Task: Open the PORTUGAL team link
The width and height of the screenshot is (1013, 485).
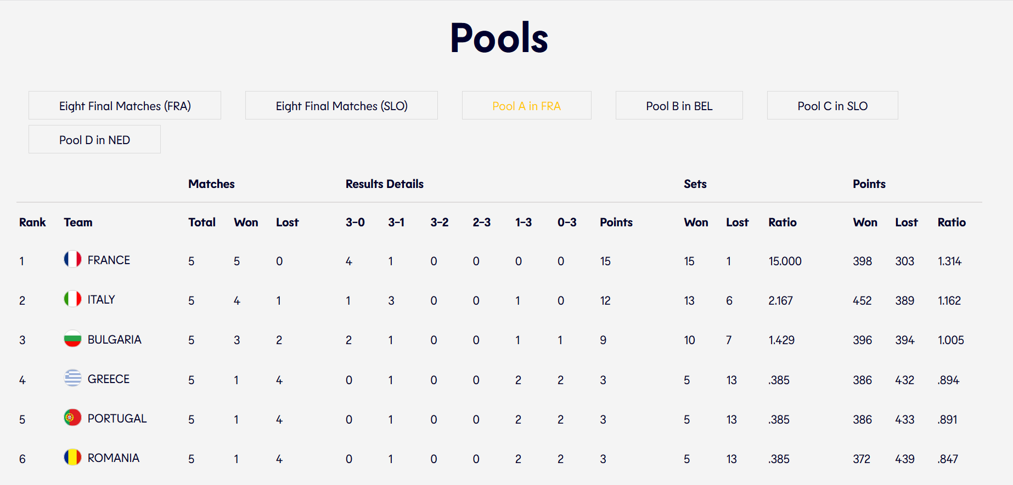Action: 117,419
